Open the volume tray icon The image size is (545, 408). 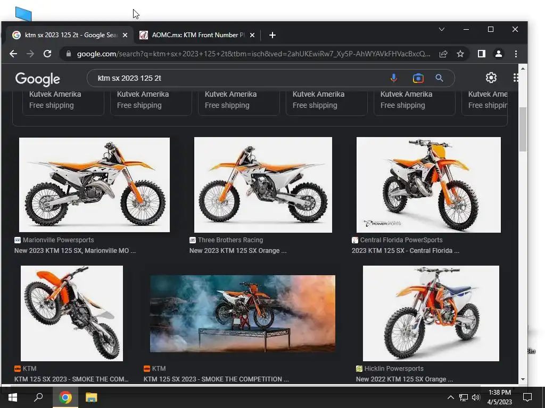point(476,397)
